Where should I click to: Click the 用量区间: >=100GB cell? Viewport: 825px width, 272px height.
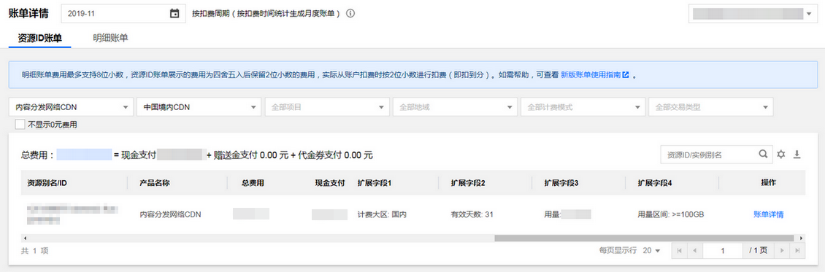[x=671, y=214]
